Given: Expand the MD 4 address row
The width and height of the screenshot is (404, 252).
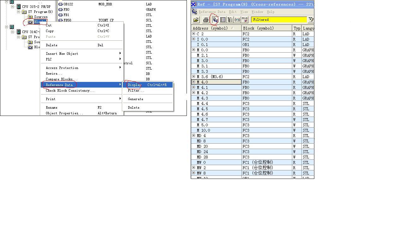Looking at the screenshot, I should [x=194, y=135].
